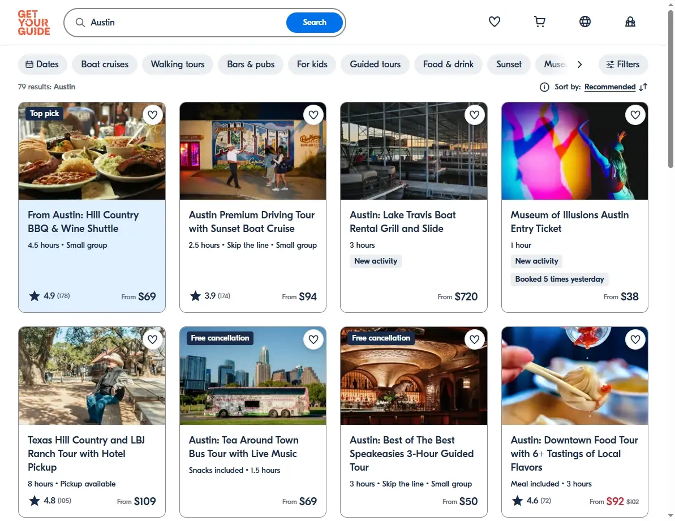Viewport: 675px width, 521px height.
Task: Click the cowboy on bench photo thumbnail
Action: (x=92, y=376)
